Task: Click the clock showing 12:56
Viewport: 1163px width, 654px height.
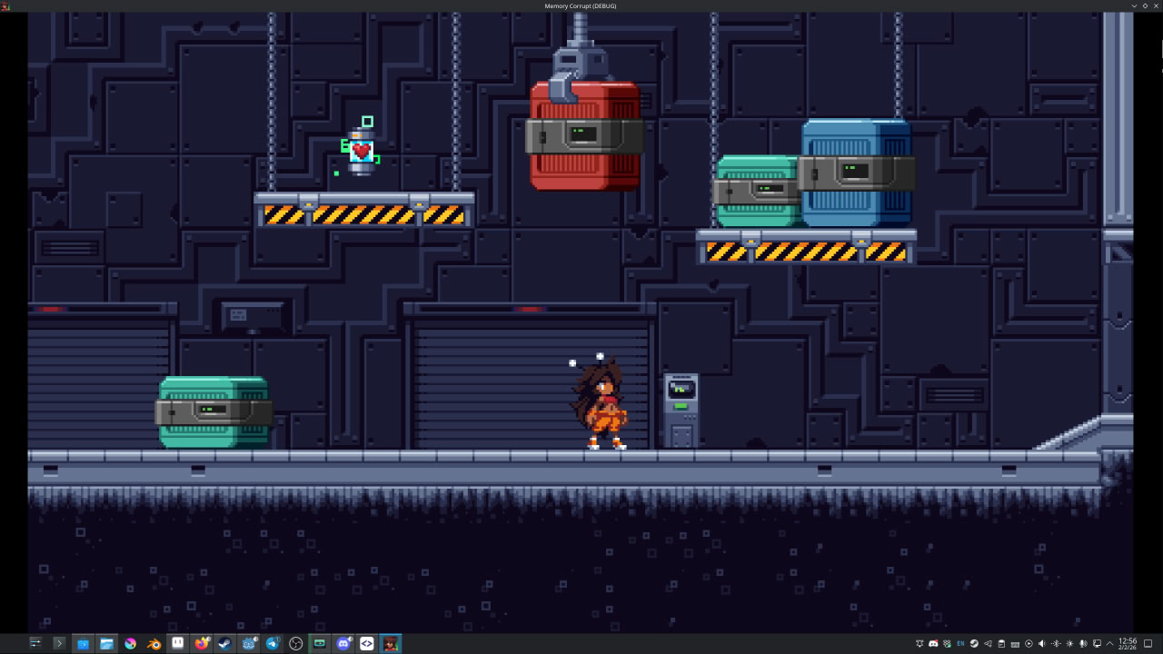Action: coord(1128,644)
